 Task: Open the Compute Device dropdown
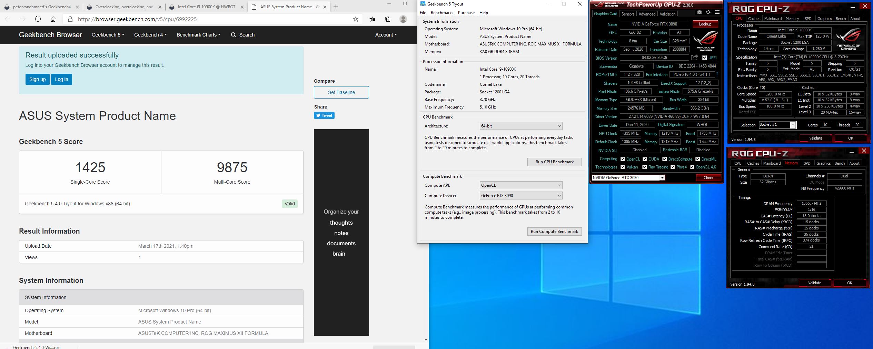521,196
